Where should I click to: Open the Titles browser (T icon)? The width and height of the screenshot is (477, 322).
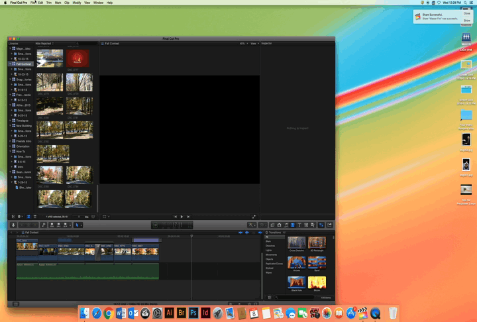299,225
